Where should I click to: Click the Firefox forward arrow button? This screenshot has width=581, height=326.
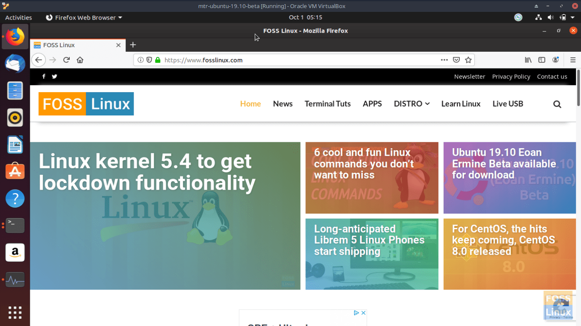[53, 60]
